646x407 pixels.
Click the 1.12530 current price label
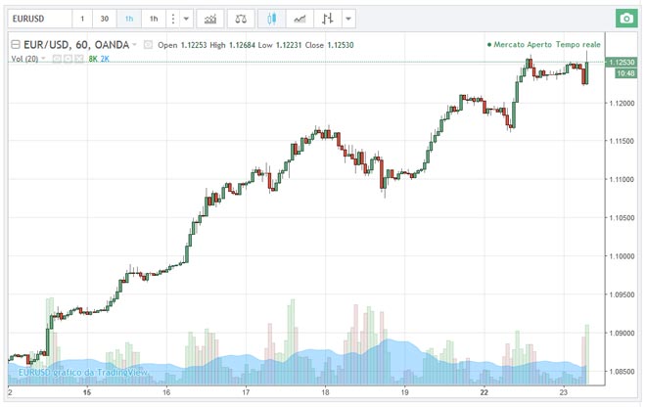[622, 63]
